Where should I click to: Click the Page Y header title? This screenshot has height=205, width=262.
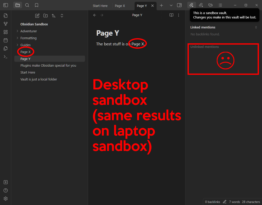[x=137, y=15]
